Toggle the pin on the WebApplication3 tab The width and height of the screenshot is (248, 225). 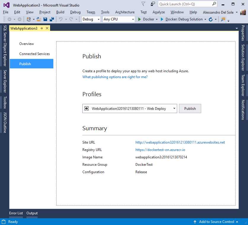(41, 28)
